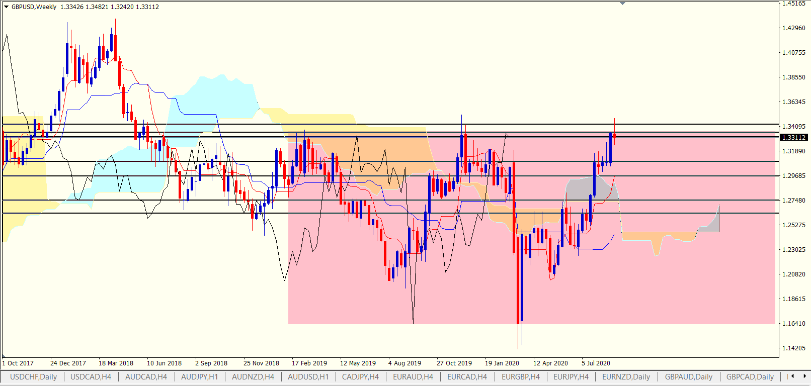
Task: Click the 1.14205 price axis label
Action: click(793, 348)
